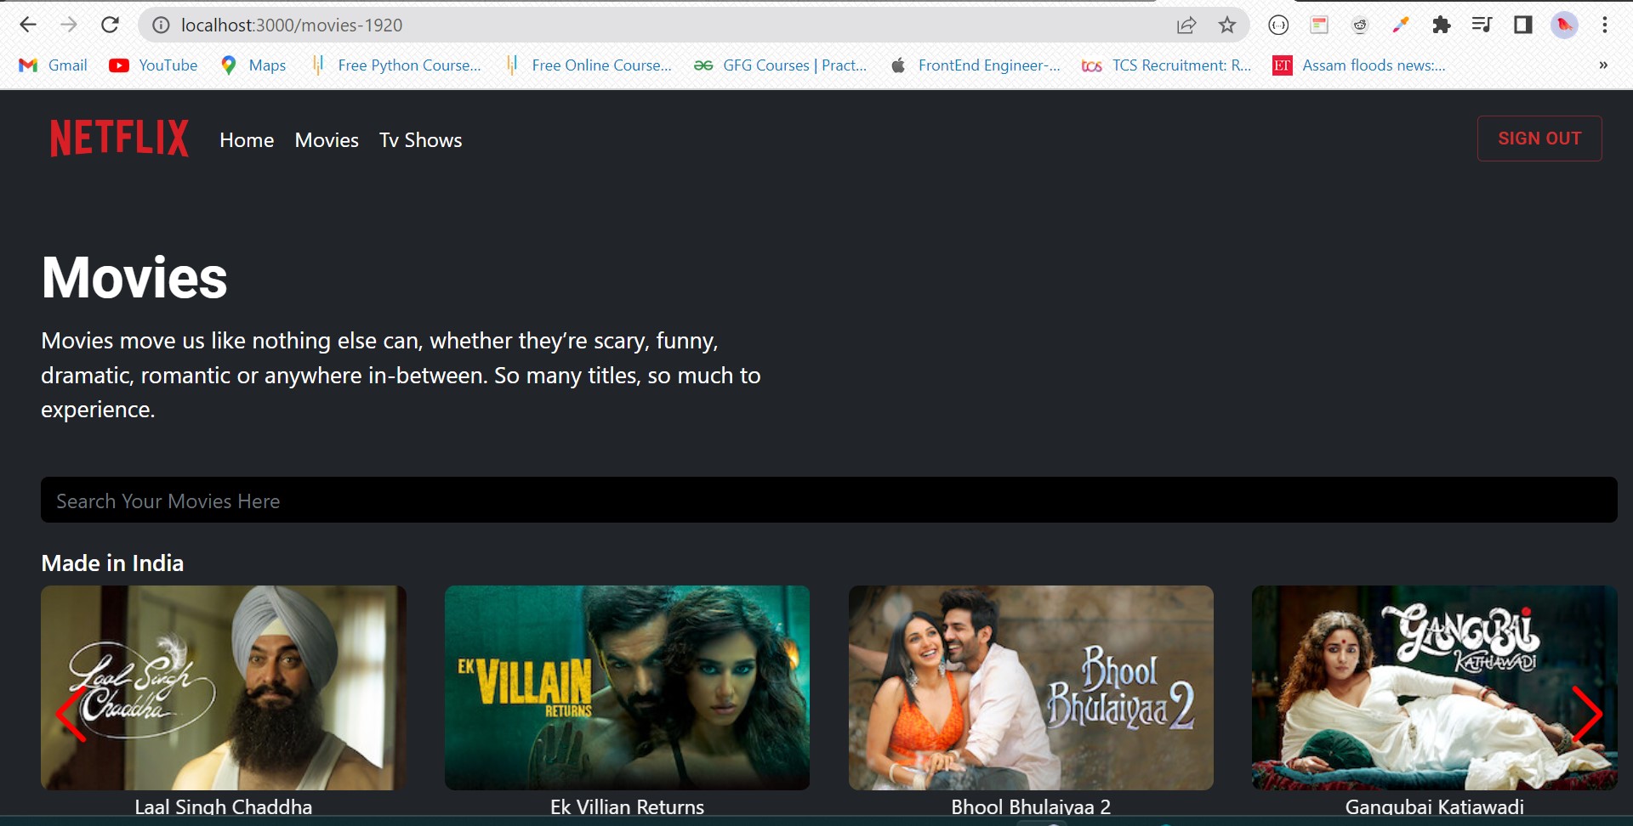This screenshot has width=1633, height=826.
Task: Open the music playlist extension
Action: (1482, 25)
